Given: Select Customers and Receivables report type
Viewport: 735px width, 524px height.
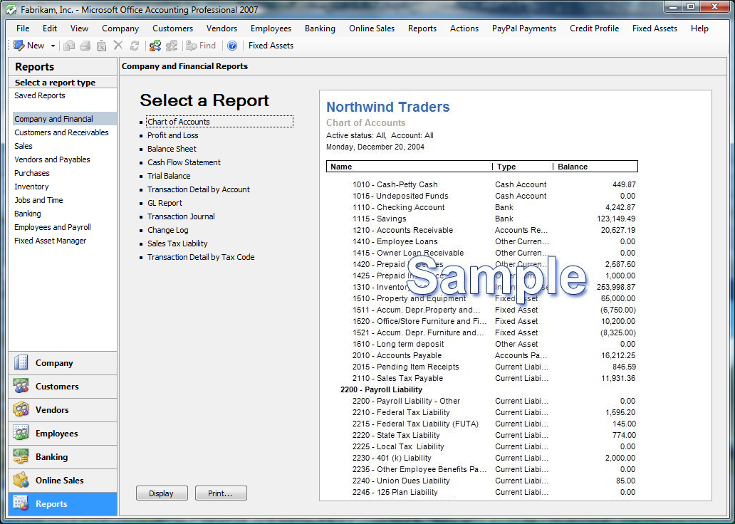Looking at the screenshot, I should (61, 132).
